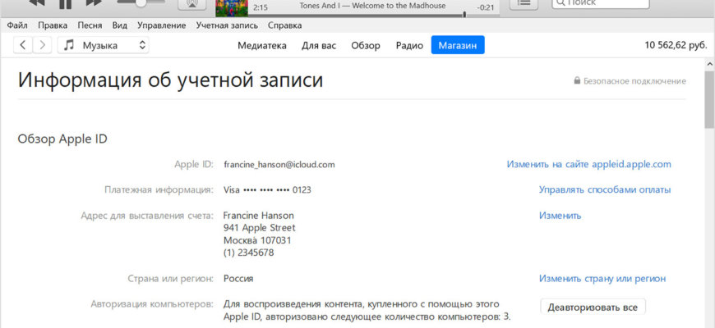715x328 pixels.
Task: Switch to the Для вас tab
Action: (x=319, y=45)
